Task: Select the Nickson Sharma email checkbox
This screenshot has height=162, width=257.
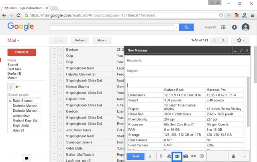Action: click(55, 87)
